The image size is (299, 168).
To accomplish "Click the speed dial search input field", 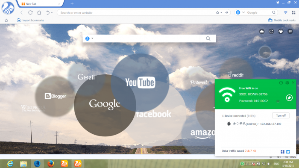I will coord(147,38).
